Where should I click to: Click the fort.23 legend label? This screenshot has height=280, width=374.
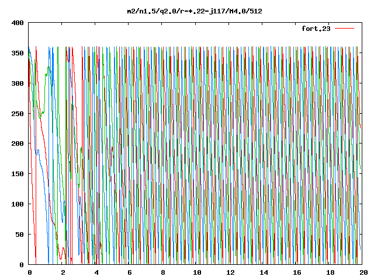(x=316, y=29)
